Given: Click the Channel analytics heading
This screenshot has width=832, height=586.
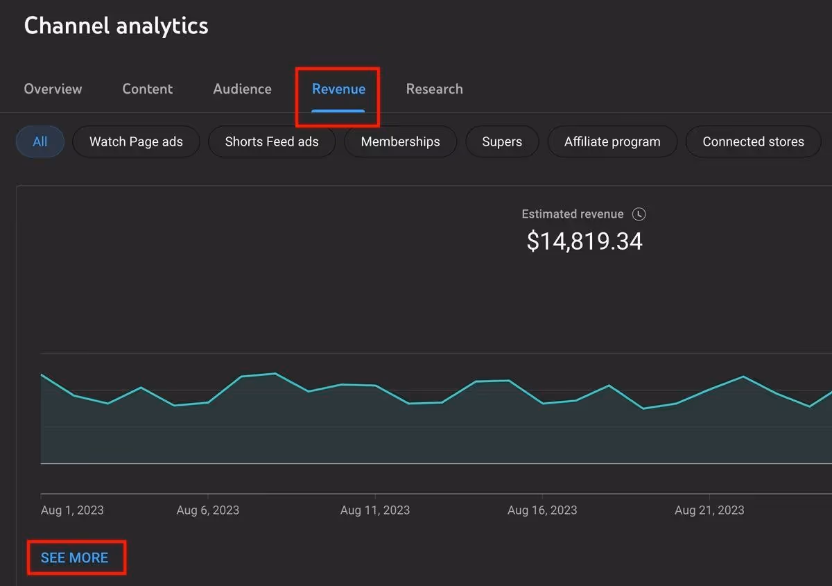Looking at the screenshot, I should click(116, 26).
